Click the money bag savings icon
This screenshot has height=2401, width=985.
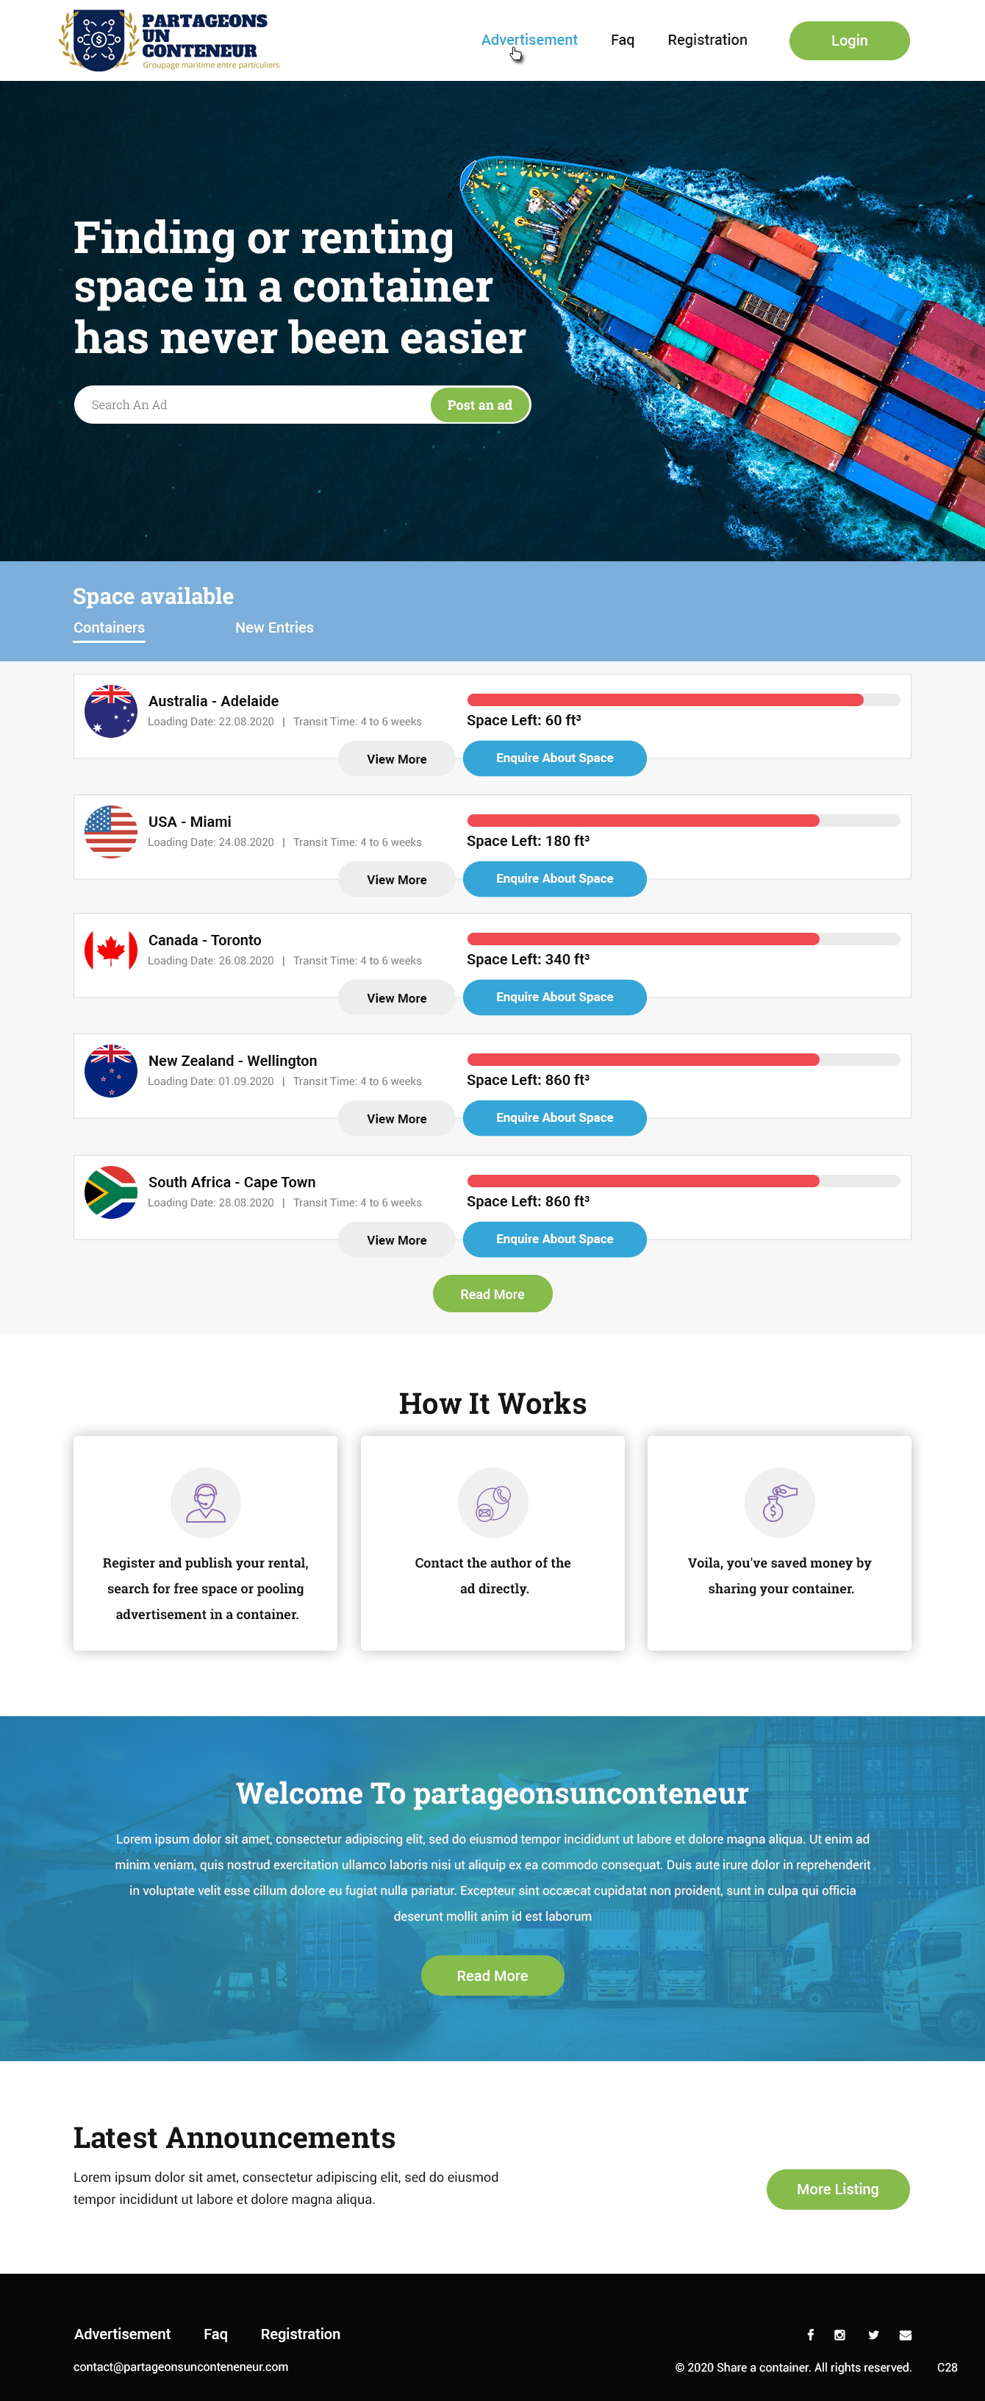(x=779, y=1501)
